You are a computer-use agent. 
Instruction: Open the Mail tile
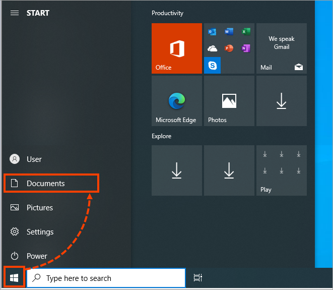click(282, 48)
